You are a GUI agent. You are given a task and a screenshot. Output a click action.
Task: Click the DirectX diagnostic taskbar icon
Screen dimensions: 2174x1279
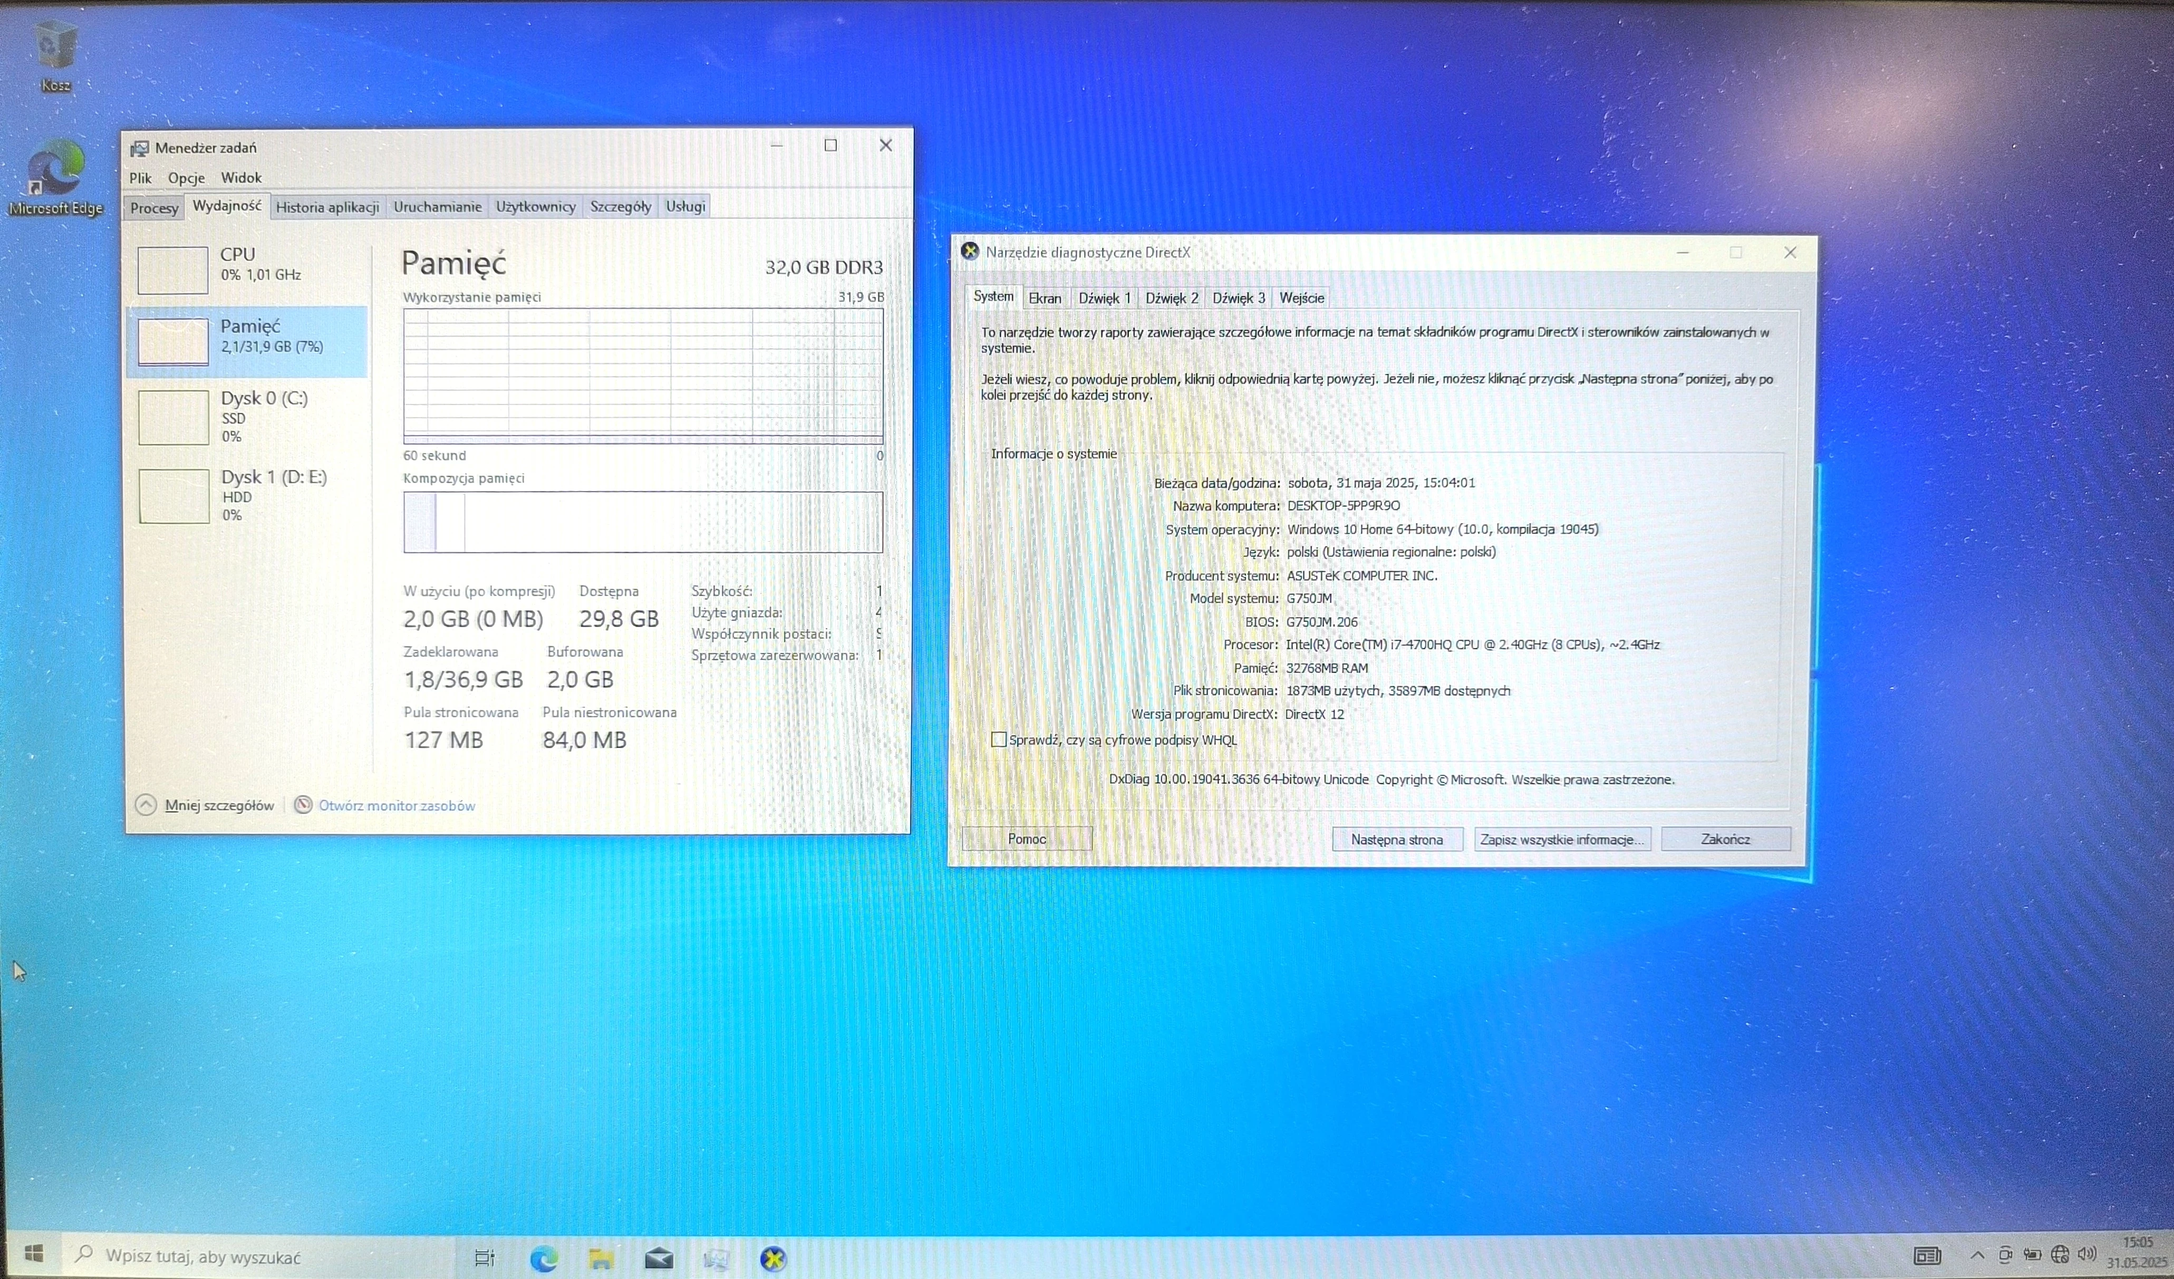[x=773, y=1258]
